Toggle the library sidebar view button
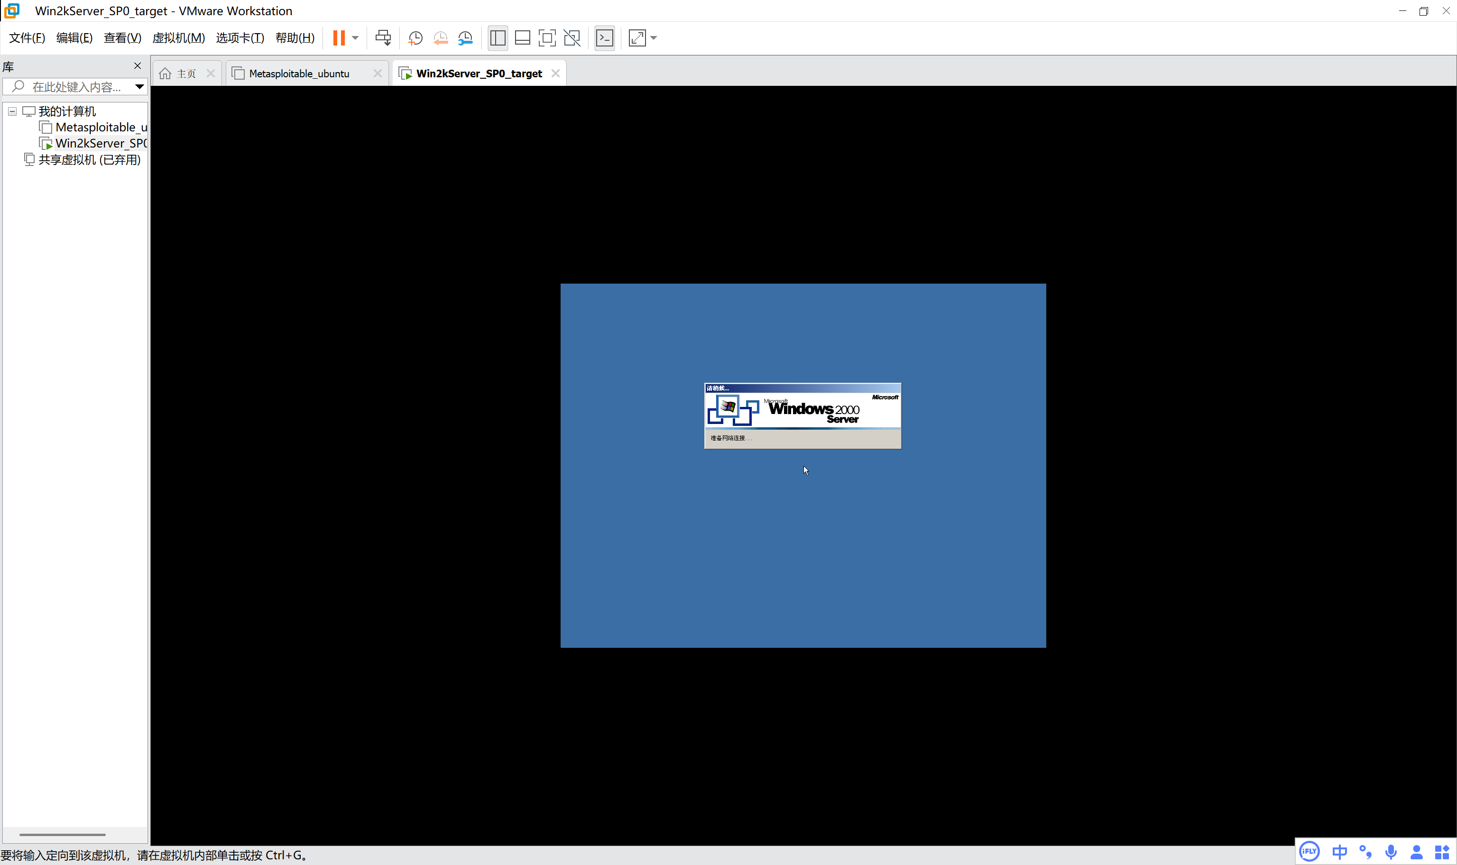Screen dimensions: 1457x865 tap(498, 38)
